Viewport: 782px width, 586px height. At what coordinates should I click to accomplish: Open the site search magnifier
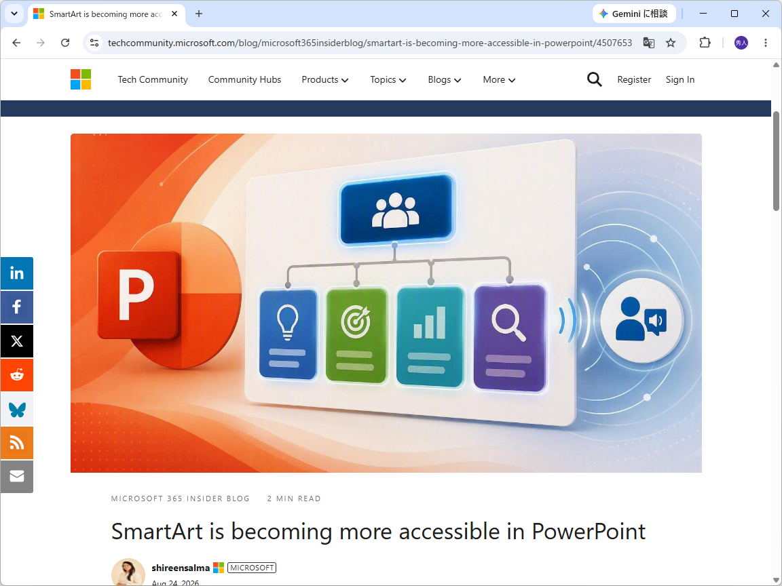click(594, 79)
